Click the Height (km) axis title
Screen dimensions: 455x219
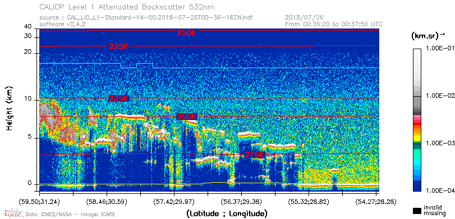(x=10, y=108)
